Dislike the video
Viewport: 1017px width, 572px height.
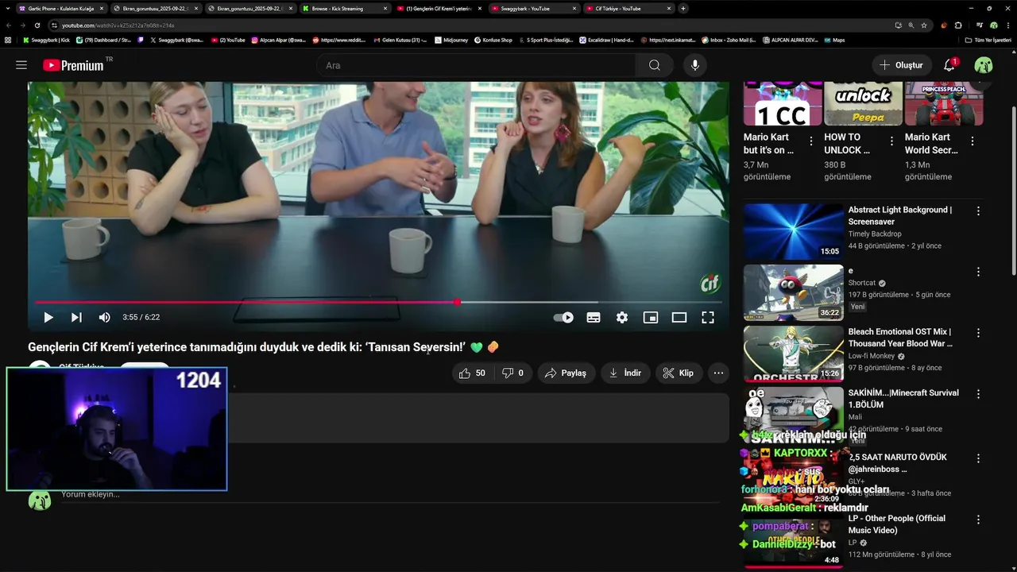coord(512,373)
